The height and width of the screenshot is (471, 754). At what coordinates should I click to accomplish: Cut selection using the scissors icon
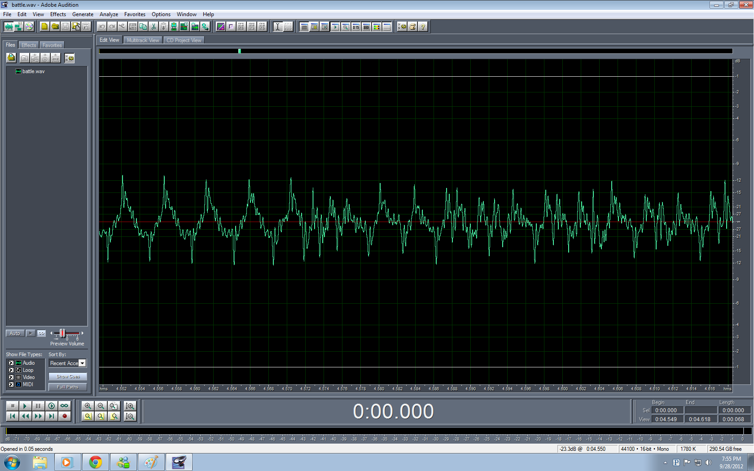153,26
